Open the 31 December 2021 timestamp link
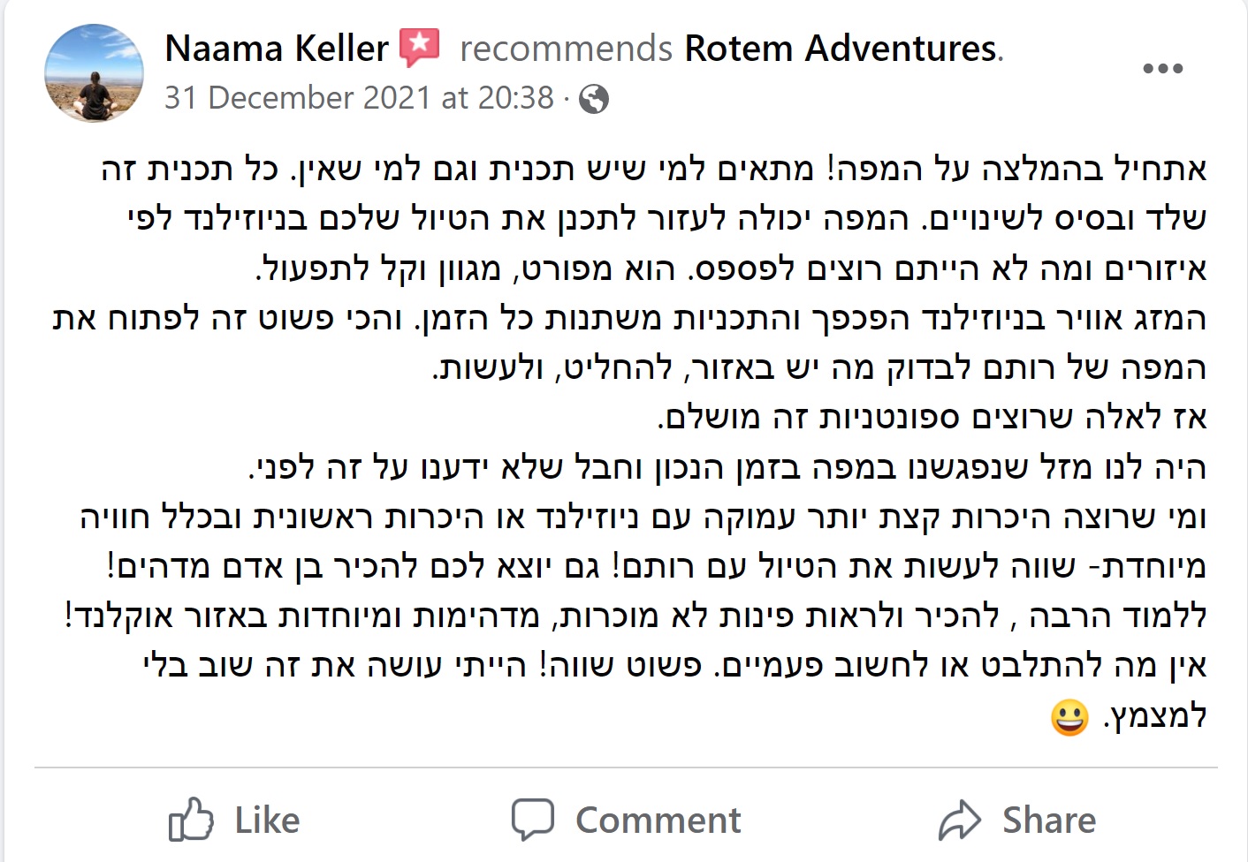Screen dimensions: 1248x862 click(x=359, y=97)
